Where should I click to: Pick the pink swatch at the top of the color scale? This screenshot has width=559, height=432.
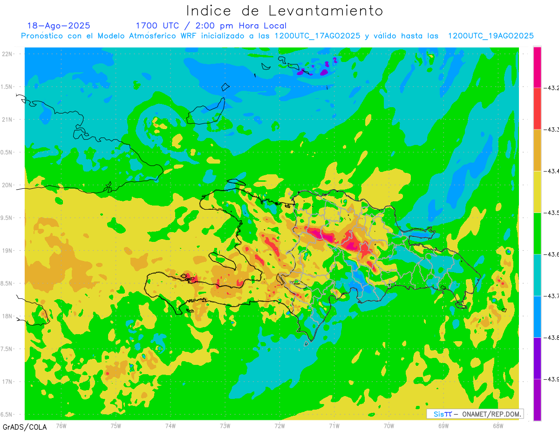[x=537, y=67]
